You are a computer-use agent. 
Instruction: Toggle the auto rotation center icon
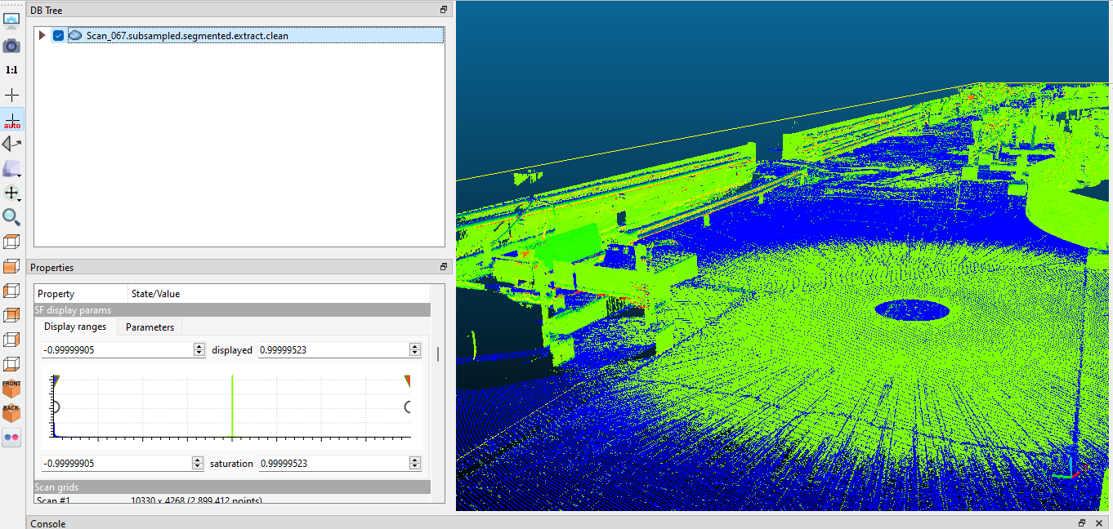(x=11, y=120)
